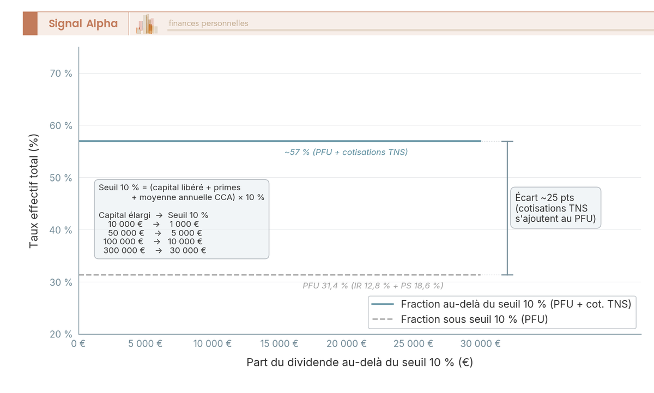Image resolution: width=654 pixels, height=393 pixels.
Task: Click the PFU 31,4 % annotation label
Action: [373, 286]
